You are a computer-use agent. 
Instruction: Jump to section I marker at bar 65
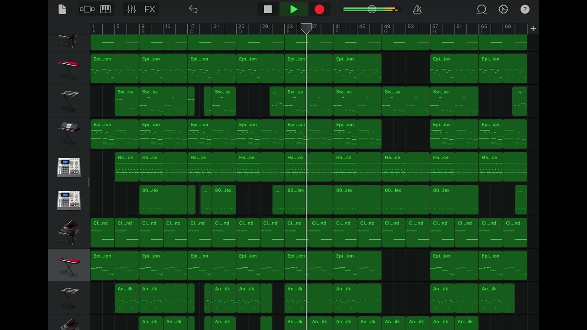[x=483, y=32]
